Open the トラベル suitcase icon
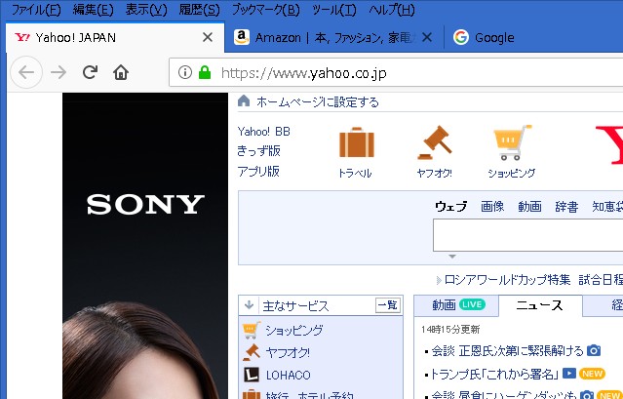623x399 pixels. (357, 142)
